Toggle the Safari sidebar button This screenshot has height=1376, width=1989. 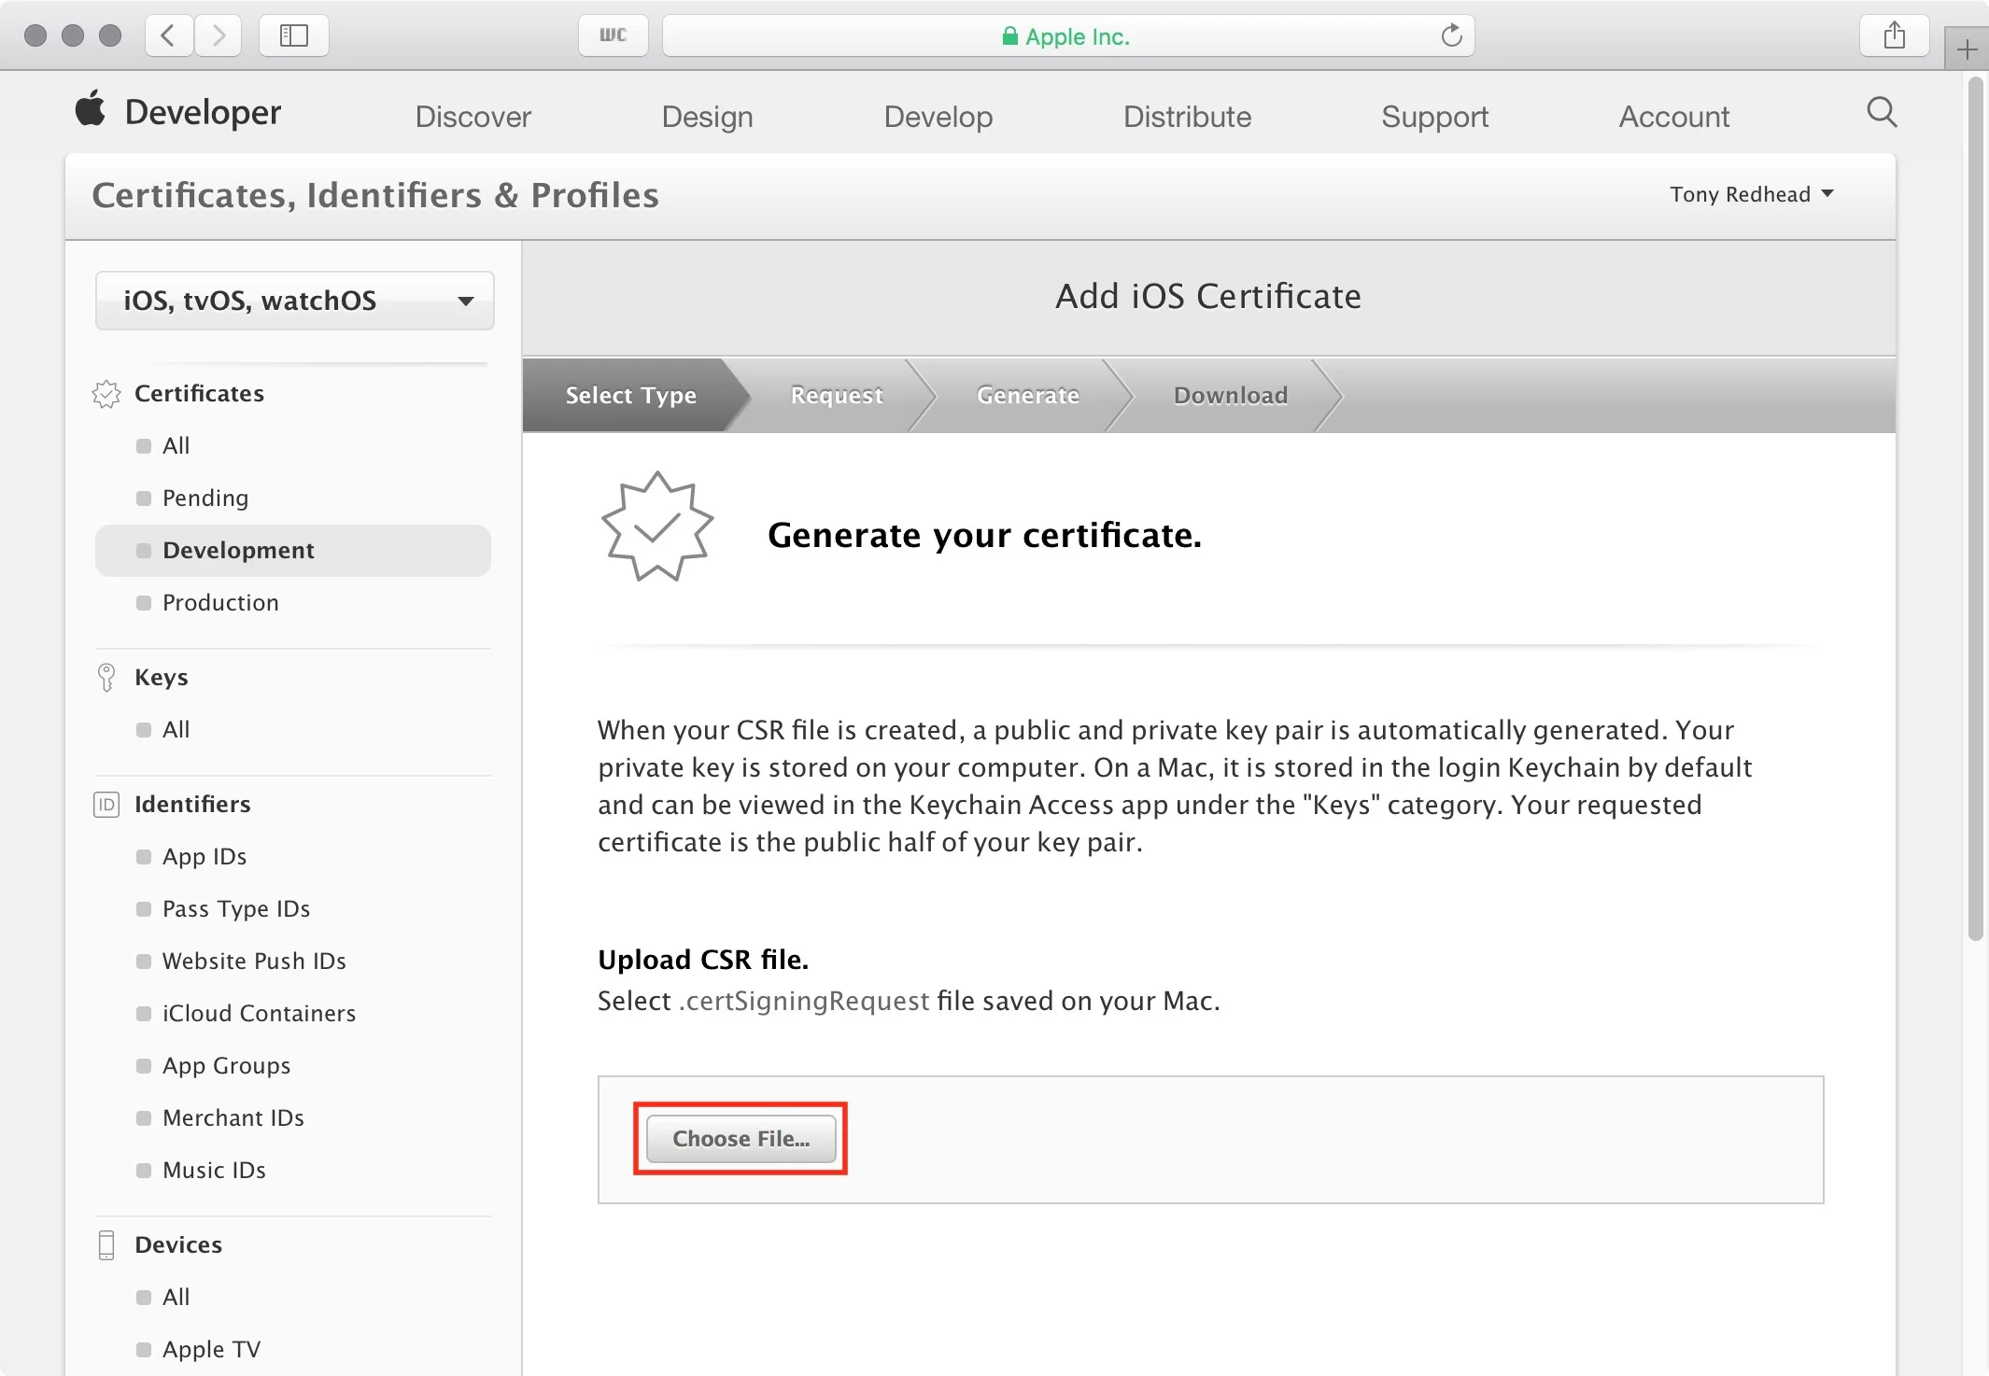point(293,36)
